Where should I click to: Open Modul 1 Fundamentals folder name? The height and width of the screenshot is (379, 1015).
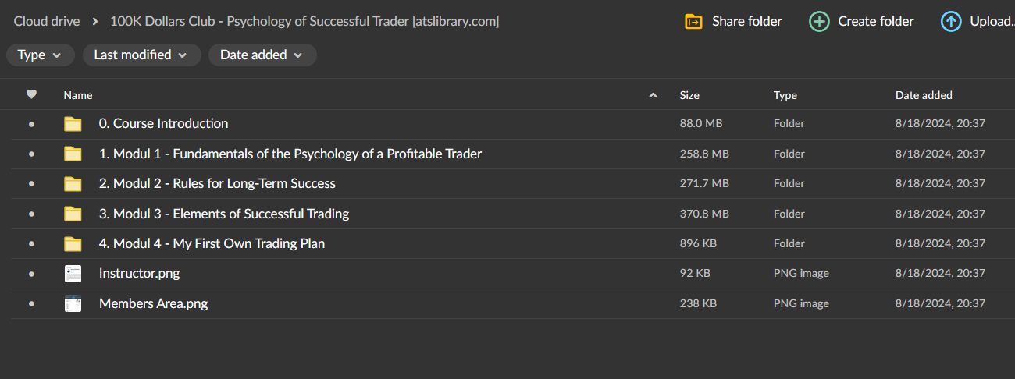point(290,154)
